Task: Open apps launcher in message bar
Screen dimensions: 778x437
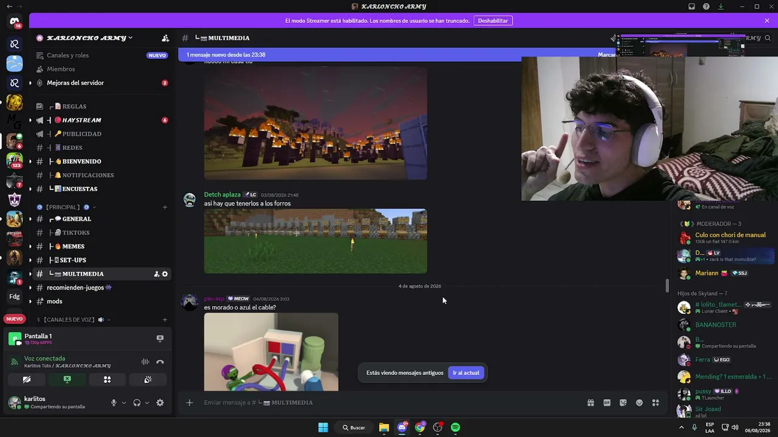Action: [x=655, y=402]
